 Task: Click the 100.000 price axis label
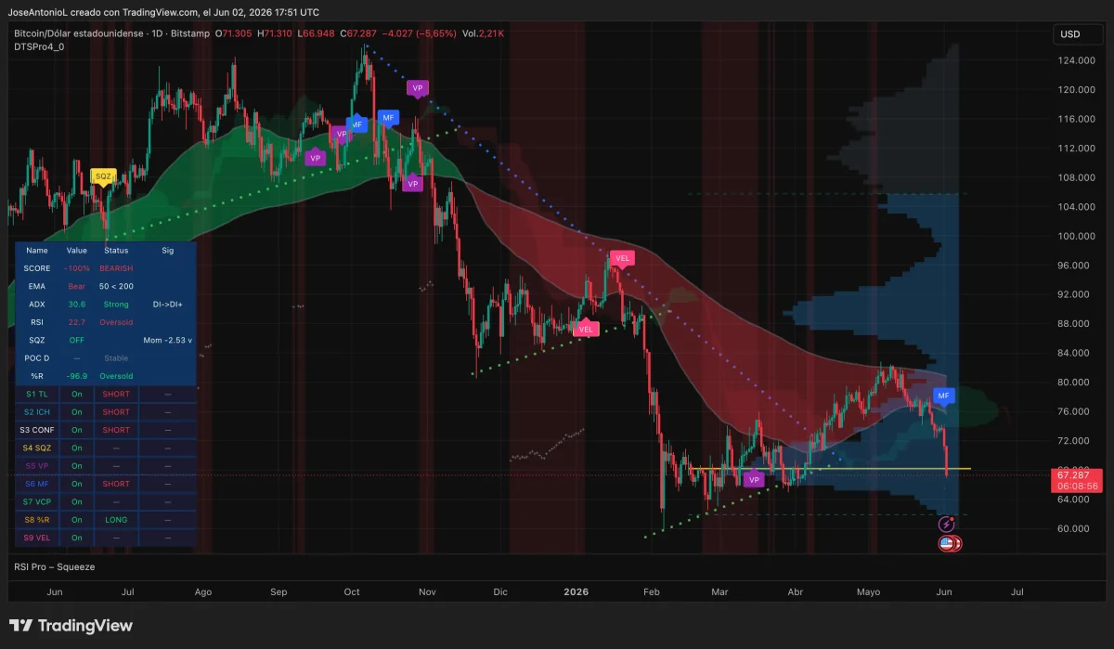[x=1077, y=236]
